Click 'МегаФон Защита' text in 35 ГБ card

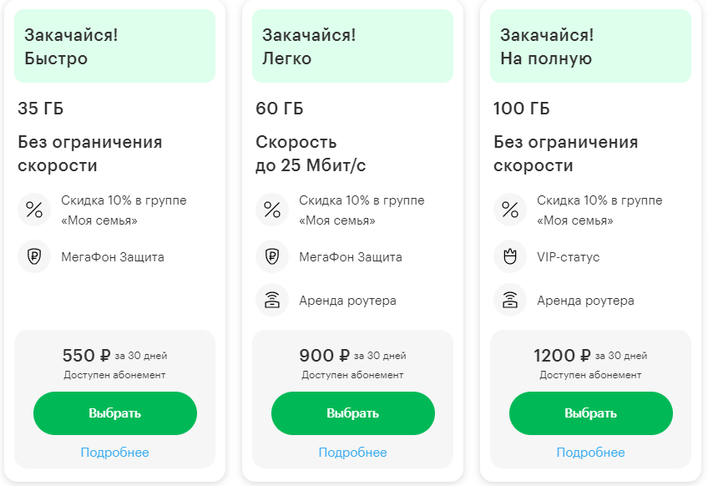(x=113, y=257)
